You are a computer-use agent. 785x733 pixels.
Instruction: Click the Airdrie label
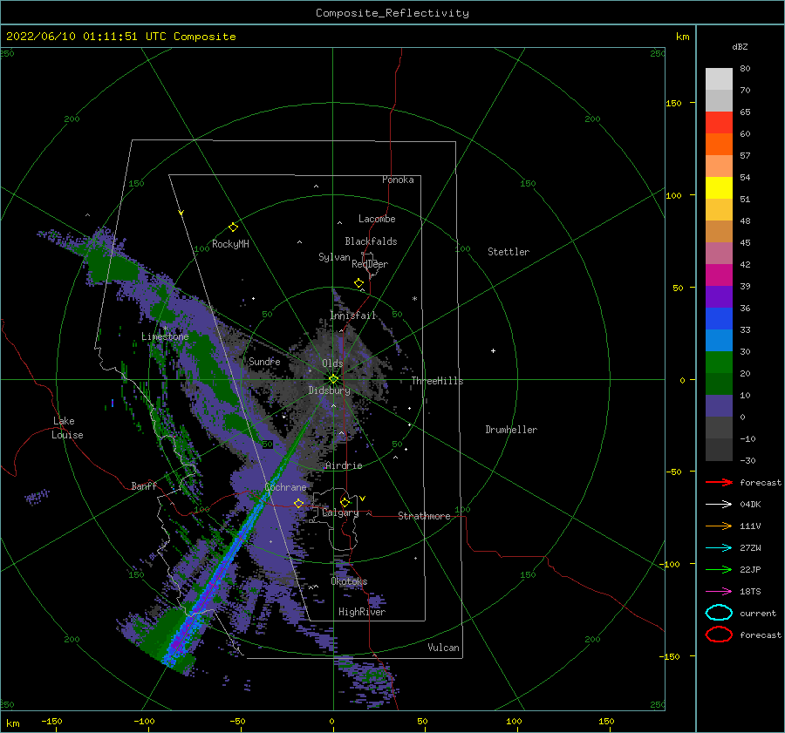pos(344,465)
